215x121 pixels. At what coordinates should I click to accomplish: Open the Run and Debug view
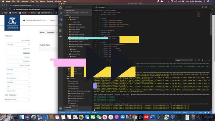click(x=60, y=25)
